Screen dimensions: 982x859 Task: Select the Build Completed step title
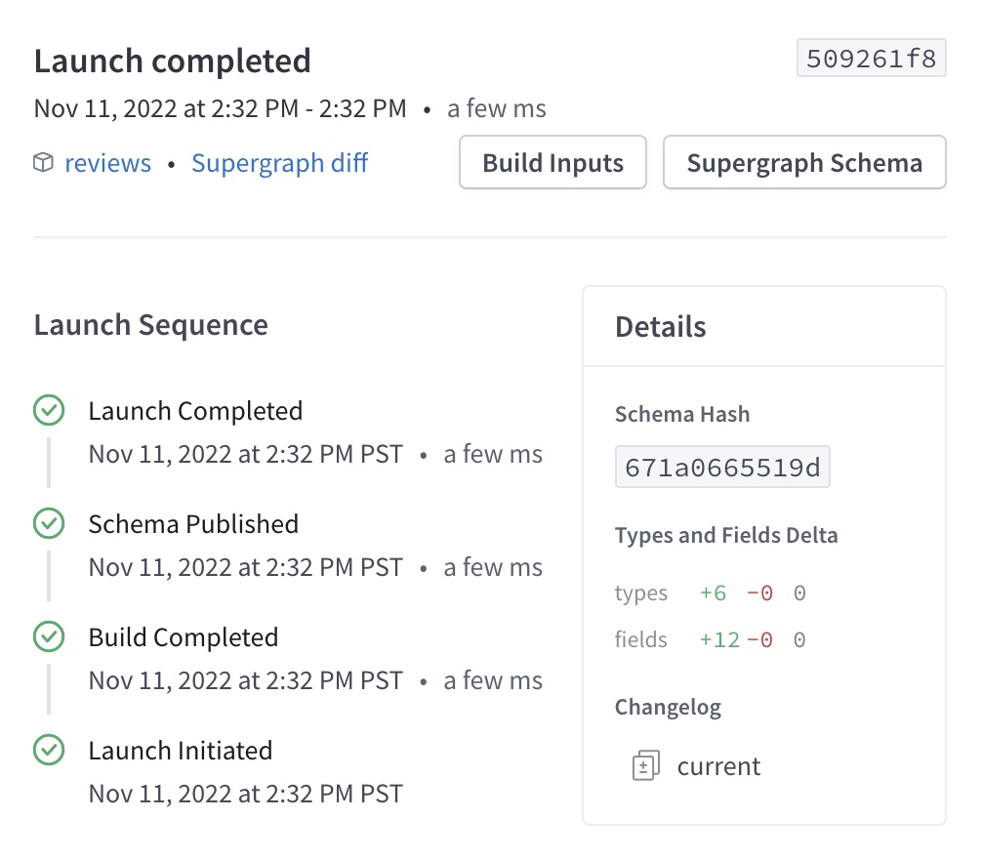coord(184,637)
